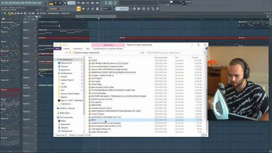Viewport: 272px width, 153px height.
Task: Click the tempo display in FL Studio
Action: pos(71,3)
